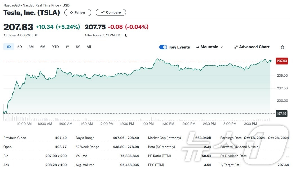Viewport: 294px width, 170px height.
Task: Select the 1D time range tab
Action: tap(9, 47)
